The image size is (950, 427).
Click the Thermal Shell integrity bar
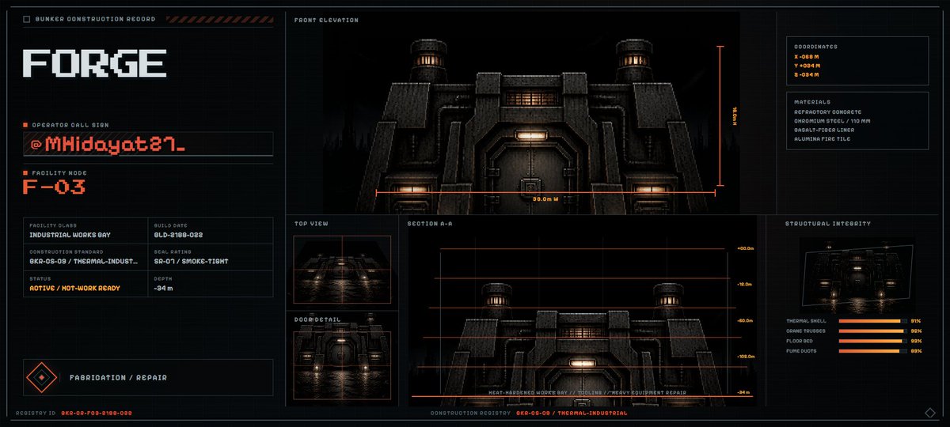pyautogui.click(x=872, y=321)
